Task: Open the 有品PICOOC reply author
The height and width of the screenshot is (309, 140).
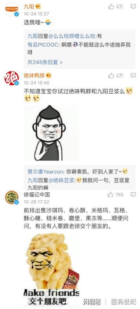Action: pos(43,45)
